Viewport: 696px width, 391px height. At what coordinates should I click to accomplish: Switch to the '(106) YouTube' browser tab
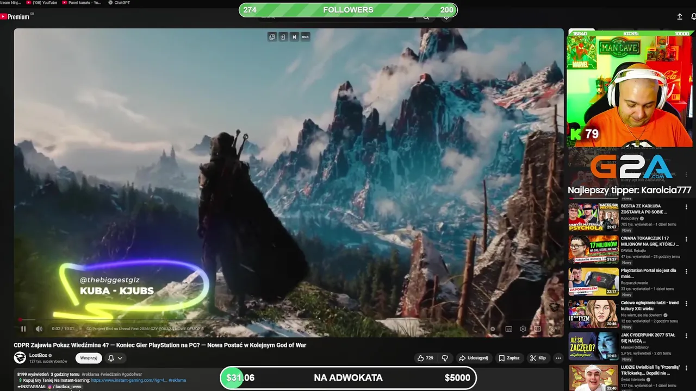41,3
